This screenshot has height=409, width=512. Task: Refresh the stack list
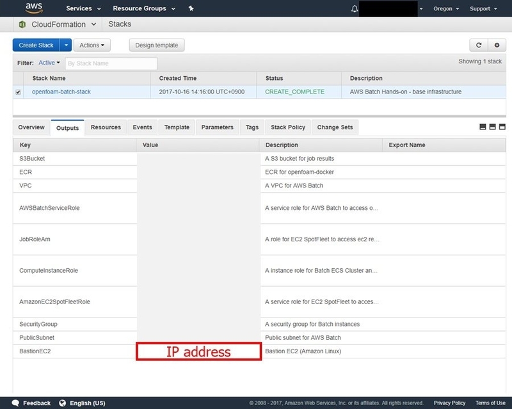(x=479, y=45)
